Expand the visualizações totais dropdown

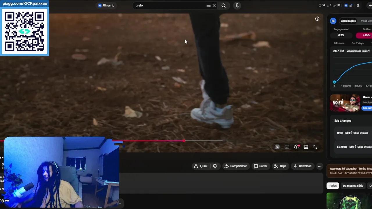(x=358, y=51)
